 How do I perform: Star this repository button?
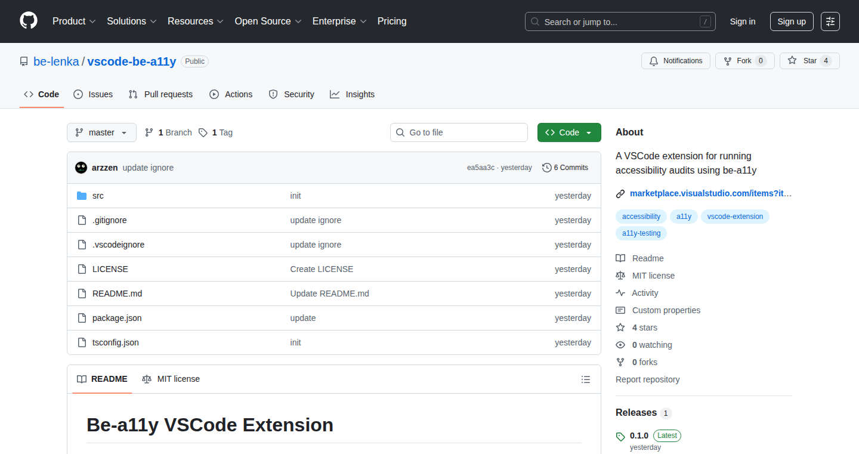pyautogui.click(x=809, y=61)
